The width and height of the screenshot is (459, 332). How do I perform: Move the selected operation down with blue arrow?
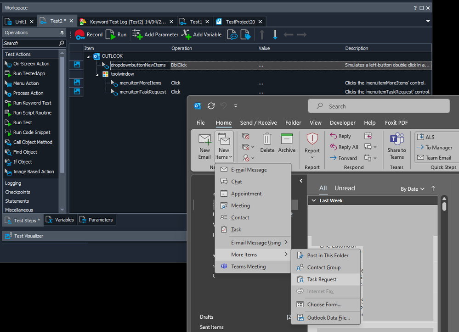coord(275,34)
